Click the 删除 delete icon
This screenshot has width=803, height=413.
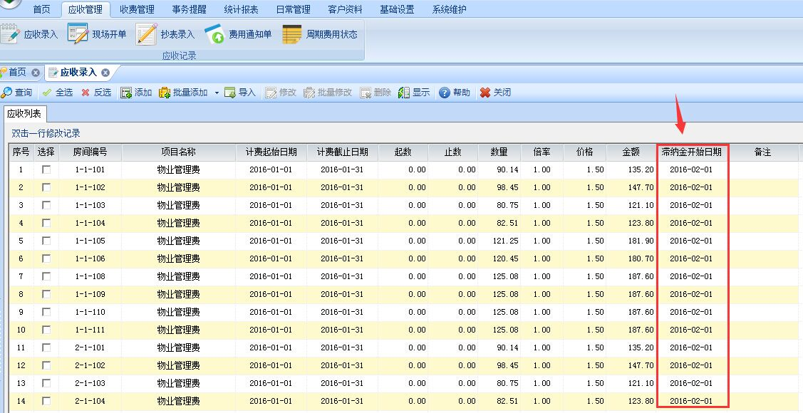pyautogui.click(x=366, y=93)
